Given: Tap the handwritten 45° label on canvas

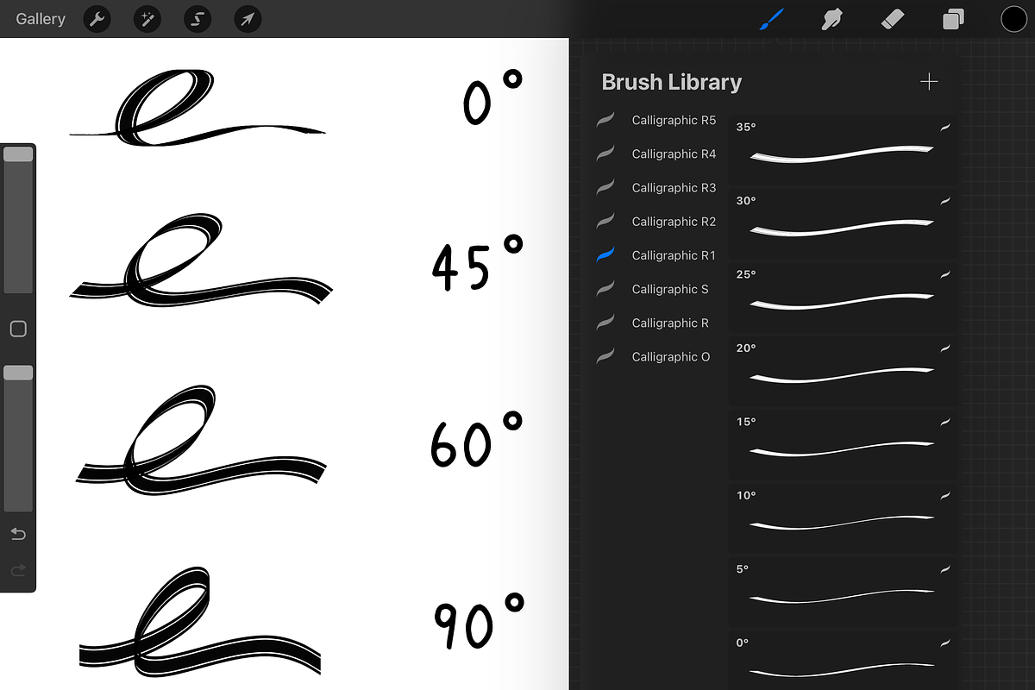Looking at the screenshot, I should (477, 262).
